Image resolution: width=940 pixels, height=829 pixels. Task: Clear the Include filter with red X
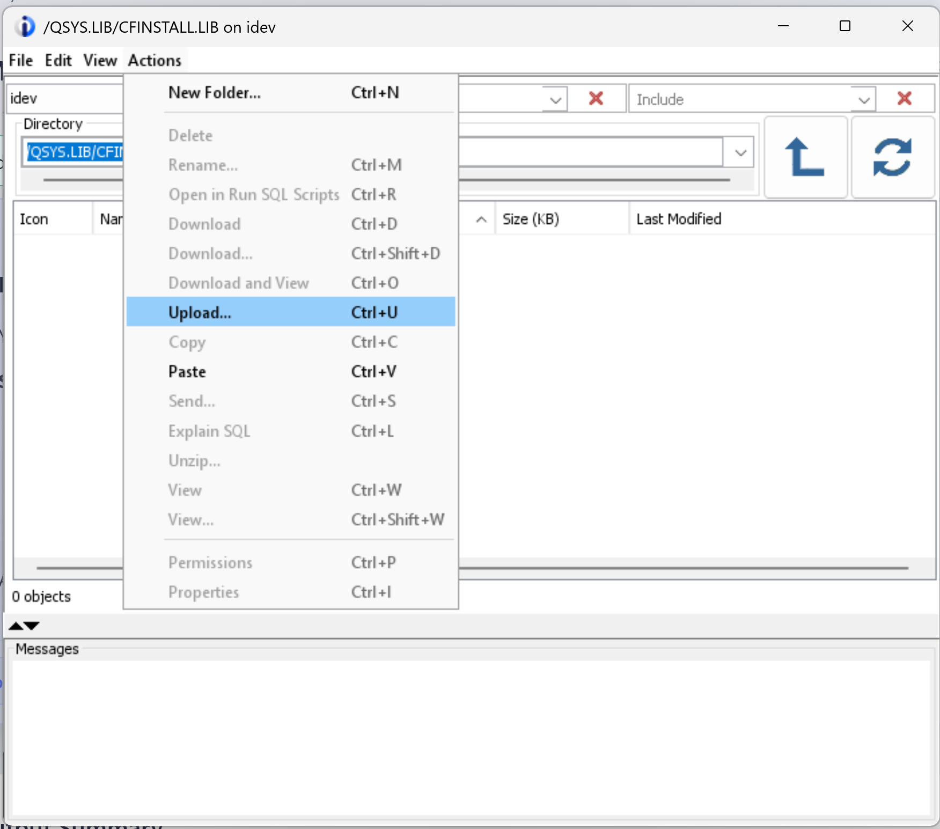(905, 98)
